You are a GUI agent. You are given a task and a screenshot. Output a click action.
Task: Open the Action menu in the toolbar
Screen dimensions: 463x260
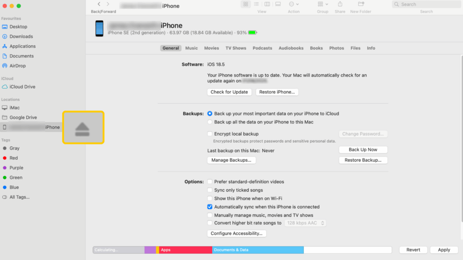pos(293,4)
